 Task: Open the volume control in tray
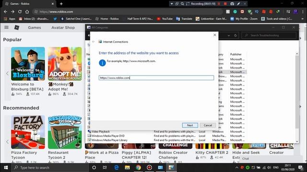[269, 168]
